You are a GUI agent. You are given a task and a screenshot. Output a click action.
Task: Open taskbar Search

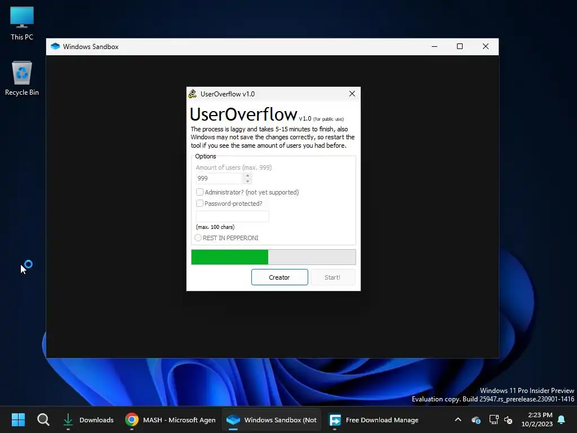point(43,419)
